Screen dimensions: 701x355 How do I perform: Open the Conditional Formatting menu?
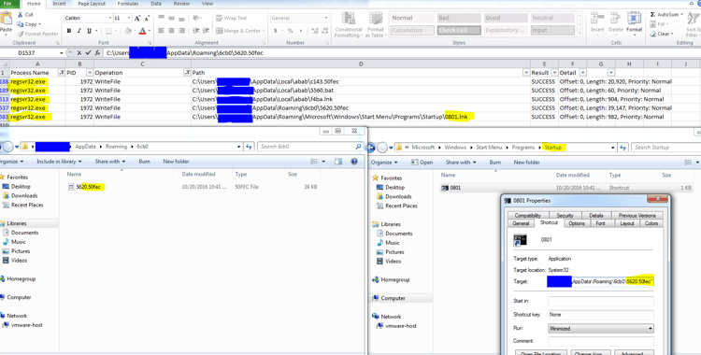click(x=349, y=24)
